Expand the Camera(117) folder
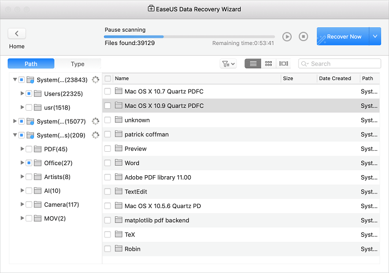 pos(22,204)
